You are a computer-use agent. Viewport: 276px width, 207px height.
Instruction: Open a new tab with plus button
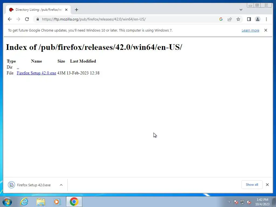[76, 10]
